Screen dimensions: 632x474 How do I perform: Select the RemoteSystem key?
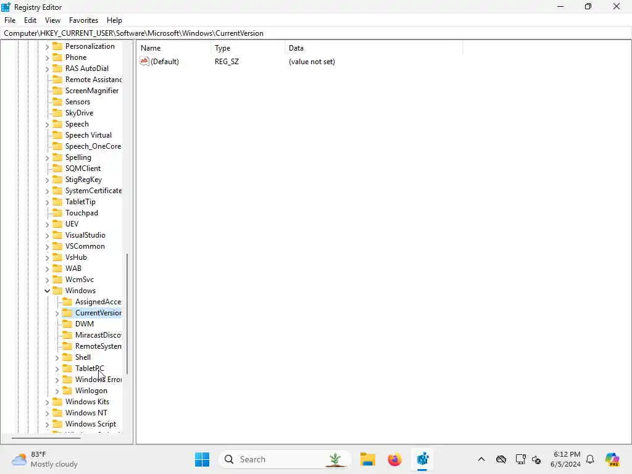click(x=98, y=346)
